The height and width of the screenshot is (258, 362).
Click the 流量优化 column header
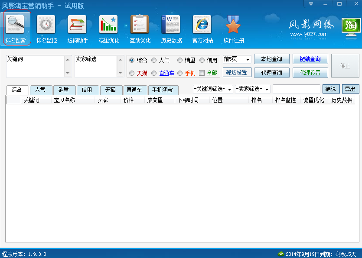point(315,100)
